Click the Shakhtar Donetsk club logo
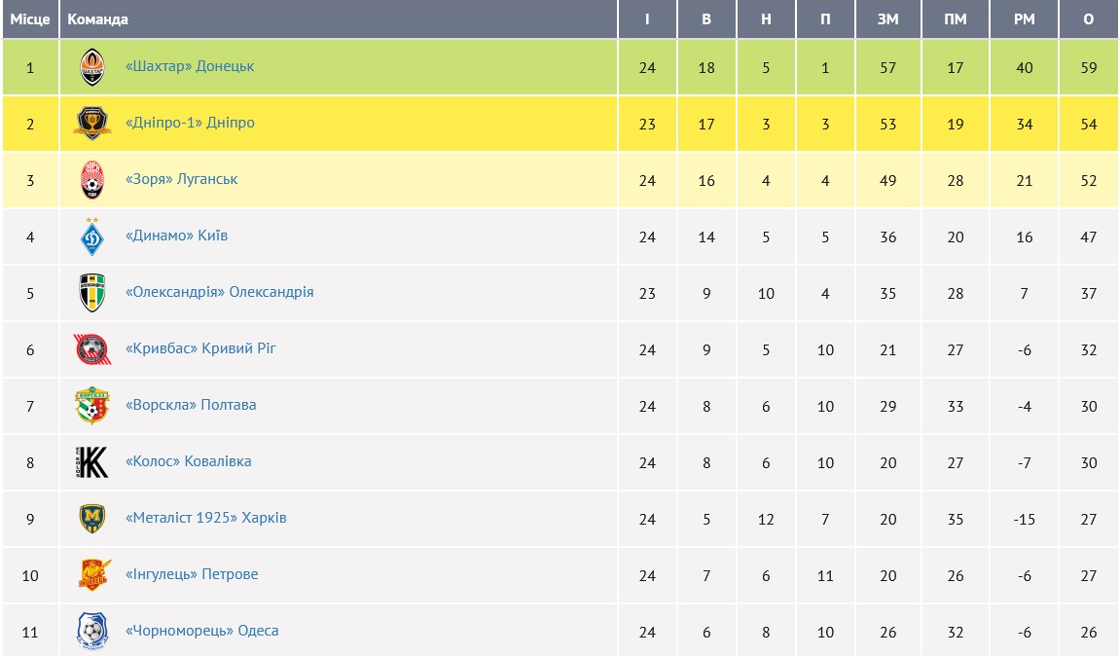Image resolution: width=1120 pixels, height=656 pixels. (x=92, y=67)
